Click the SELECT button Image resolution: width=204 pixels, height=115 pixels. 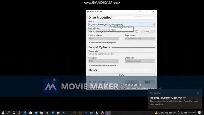point(148,31)
